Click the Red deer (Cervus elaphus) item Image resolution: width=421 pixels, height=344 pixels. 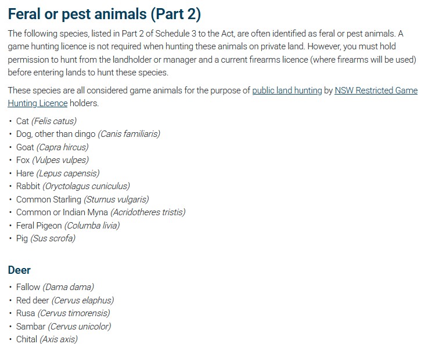[x=64, y=300]
